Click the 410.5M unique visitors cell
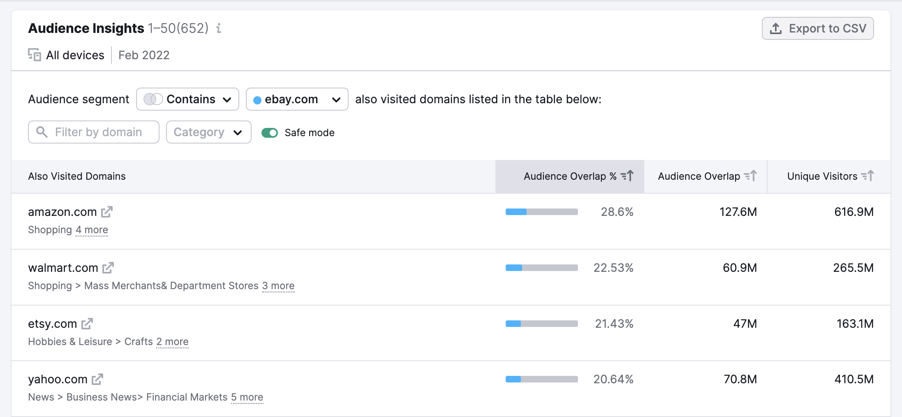The width and height of the screenshot is (902, 417). pyautogui.click(x=854, y=379)
